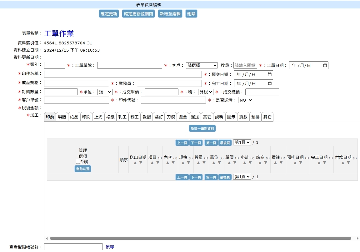
Task: Open the calendar icon in 預交日期 field
Action: click(x=270, y=74)
